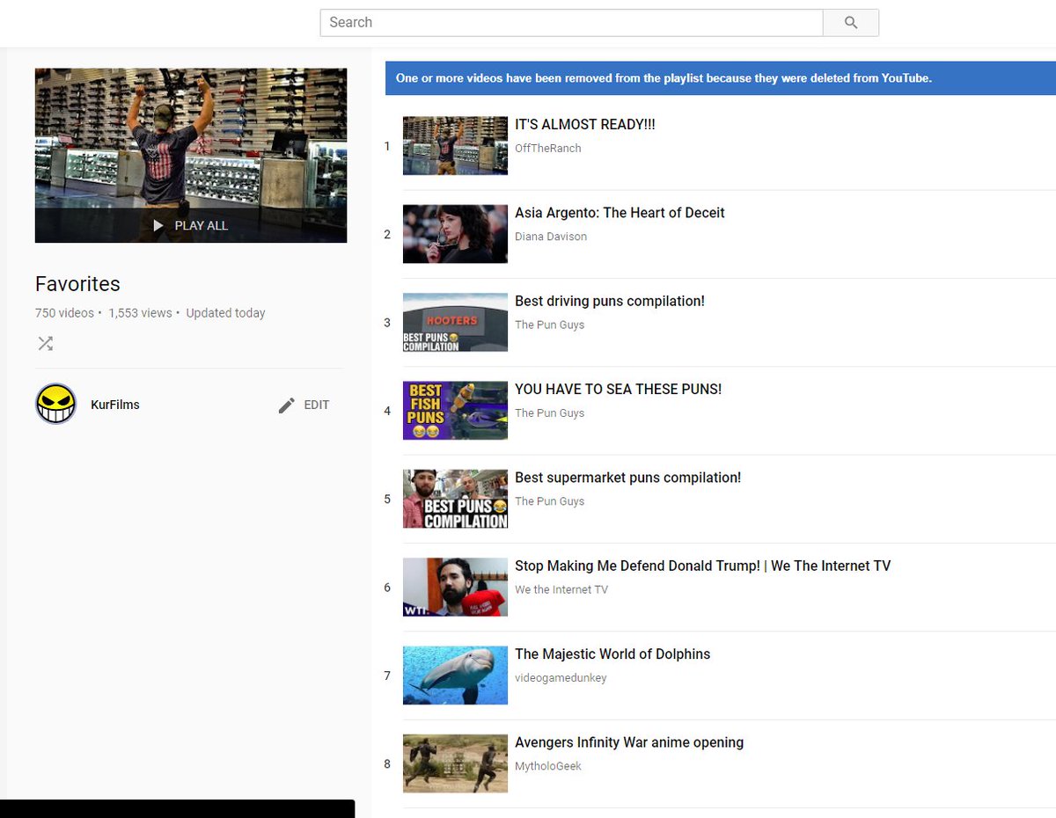The height and width of the screenshot is (818, 1056).
Task: Open Stop Making Me Defend Trump thumbnail
Action: (455, 587)
